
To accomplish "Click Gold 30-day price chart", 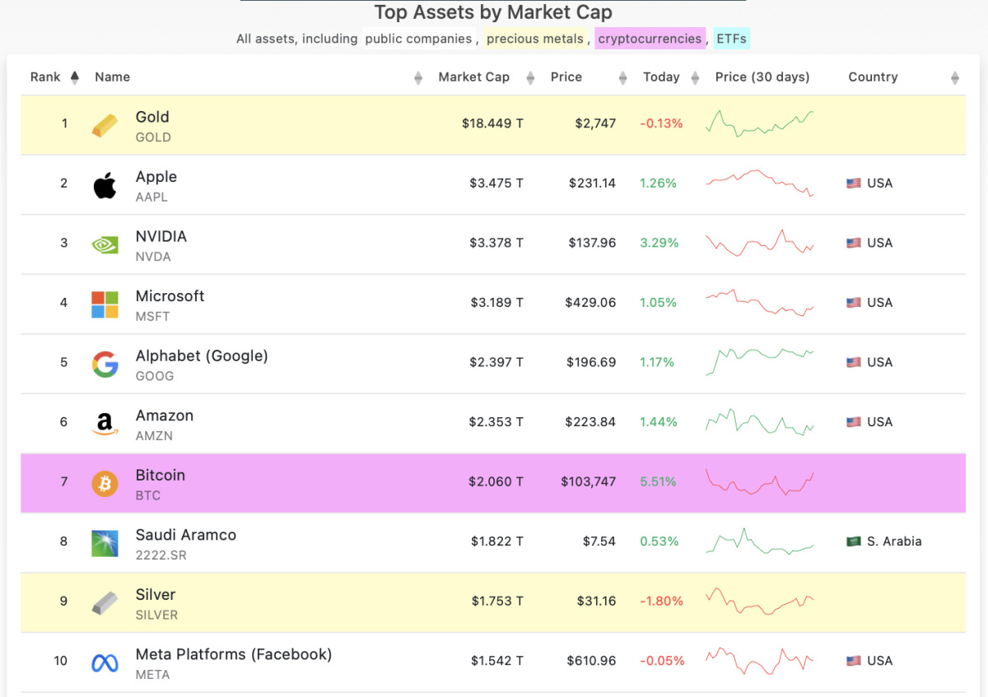I will (760, 123).
